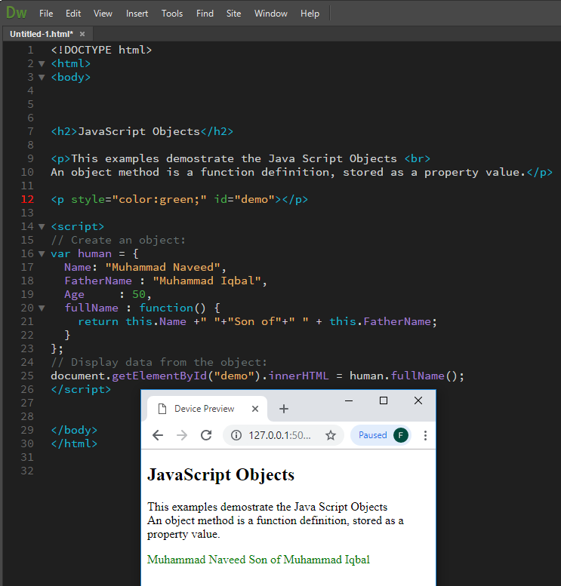
Task: Click the Dreamweaver Dw logo icon
Action: click(17, 13)
